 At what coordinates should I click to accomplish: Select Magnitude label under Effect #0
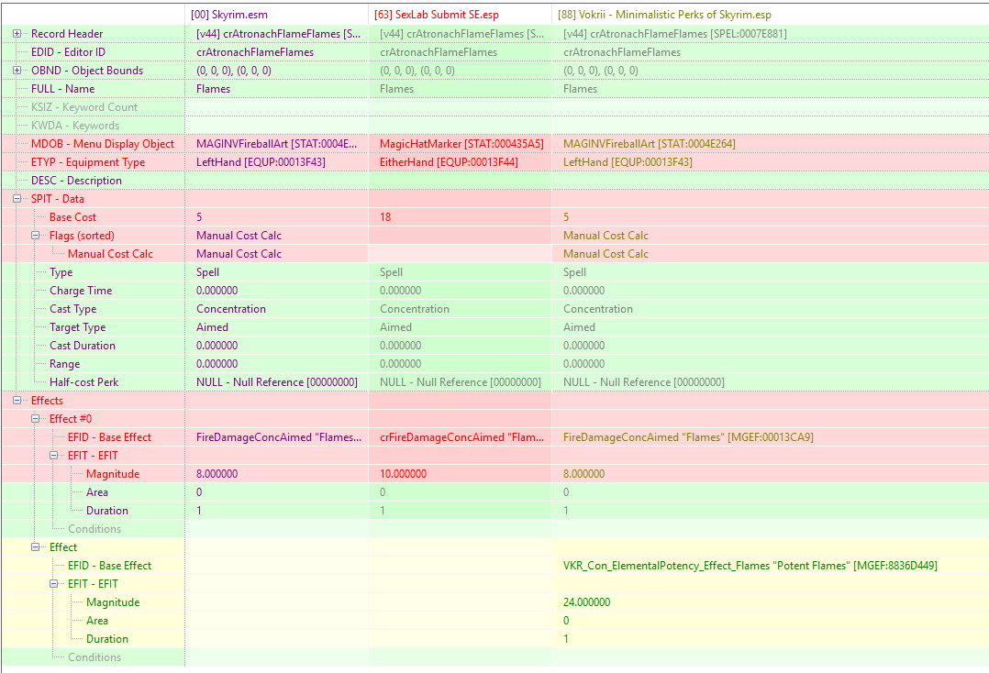(x=112, y=473)
